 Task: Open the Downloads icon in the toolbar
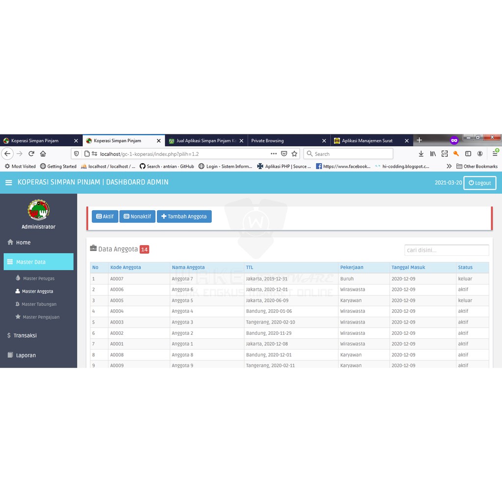421,153
